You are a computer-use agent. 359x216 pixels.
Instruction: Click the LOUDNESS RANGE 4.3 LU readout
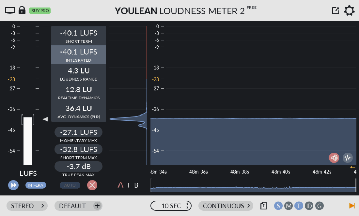tap(79, 74)
